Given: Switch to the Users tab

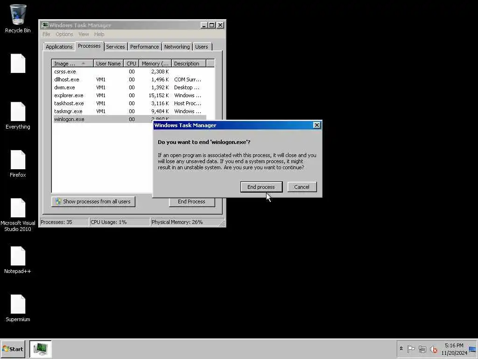Looking at the screenshot, I should (202, 47).
